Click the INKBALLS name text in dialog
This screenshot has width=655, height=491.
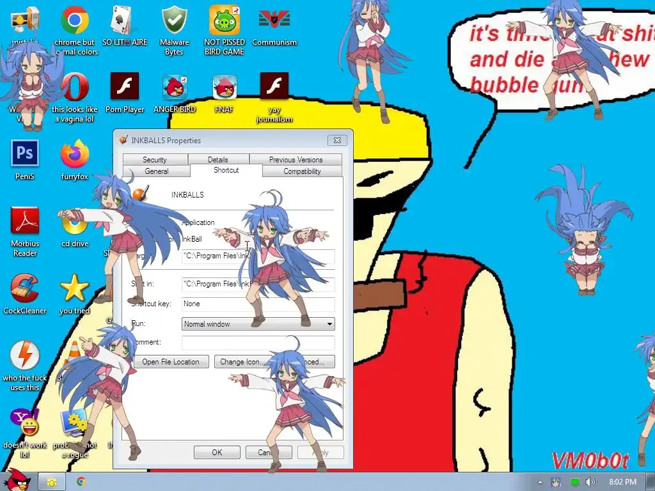187,194
